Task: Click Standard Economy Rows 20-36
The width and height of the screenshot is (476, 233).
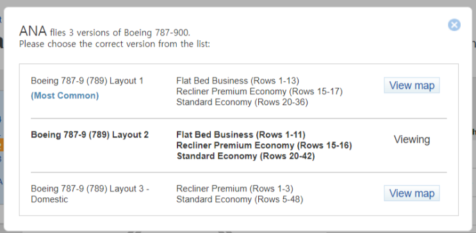Action: (x=242, y=102)
